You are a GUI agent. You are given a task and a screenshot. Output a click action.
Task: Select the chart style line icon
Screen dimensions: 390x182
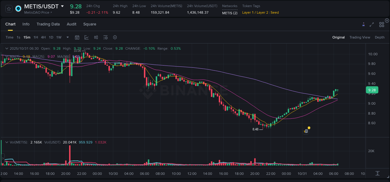coord(86,37)
